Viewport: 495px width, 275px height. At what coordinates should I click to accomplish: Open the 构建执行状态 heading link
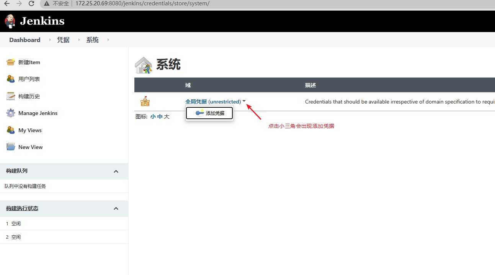pos(22,208)
